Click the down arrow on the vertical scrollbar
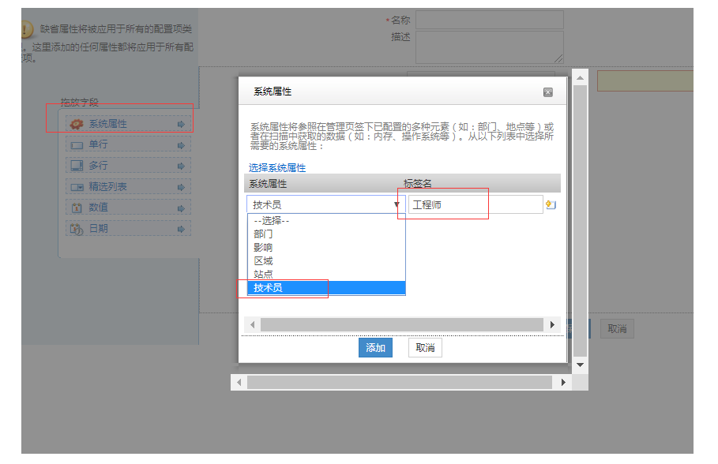The width and height of the screenshot is (718, 464). [x=581, y=365]
